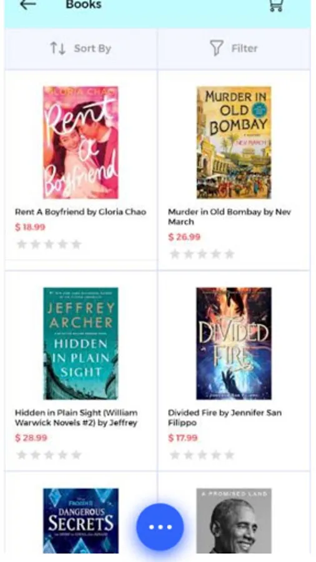Open the Sort By options
The width and height of the screenshot is (316, 562).
(x=81, y=49)
